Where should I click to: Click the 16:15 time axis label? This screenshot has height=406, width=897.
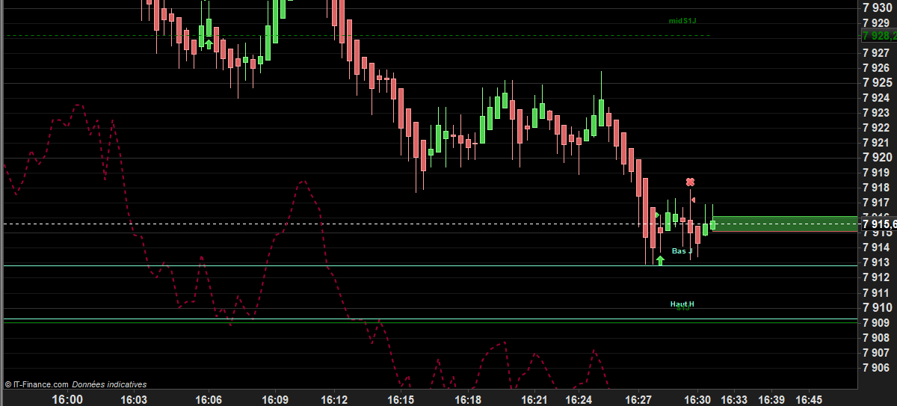click(401, 399)
